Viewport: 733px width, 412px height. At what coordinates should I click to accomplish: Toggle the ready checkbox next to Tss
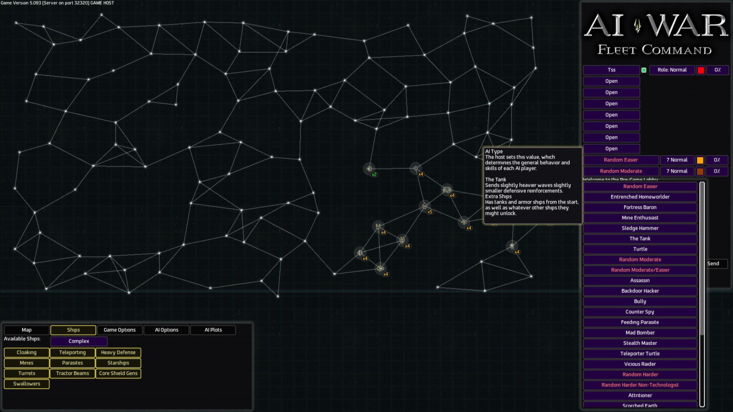coord(644,70)
